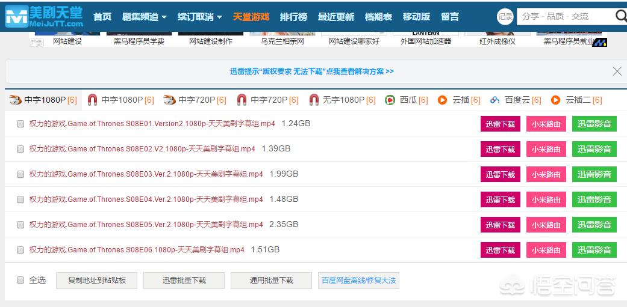627x307 pixels.
Task: Click 迅雷影音 for the S08E05 row
Action: (x=594, y=225)
